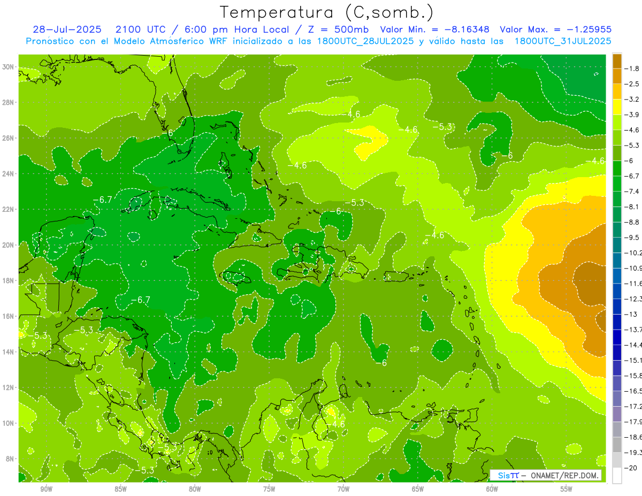
Task: Click the '70W' longitude axis label
Action: [343, 489]
